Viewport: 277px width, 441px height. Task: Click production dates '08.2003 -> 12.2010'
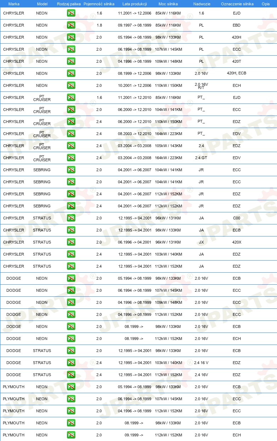pos(135,134)
